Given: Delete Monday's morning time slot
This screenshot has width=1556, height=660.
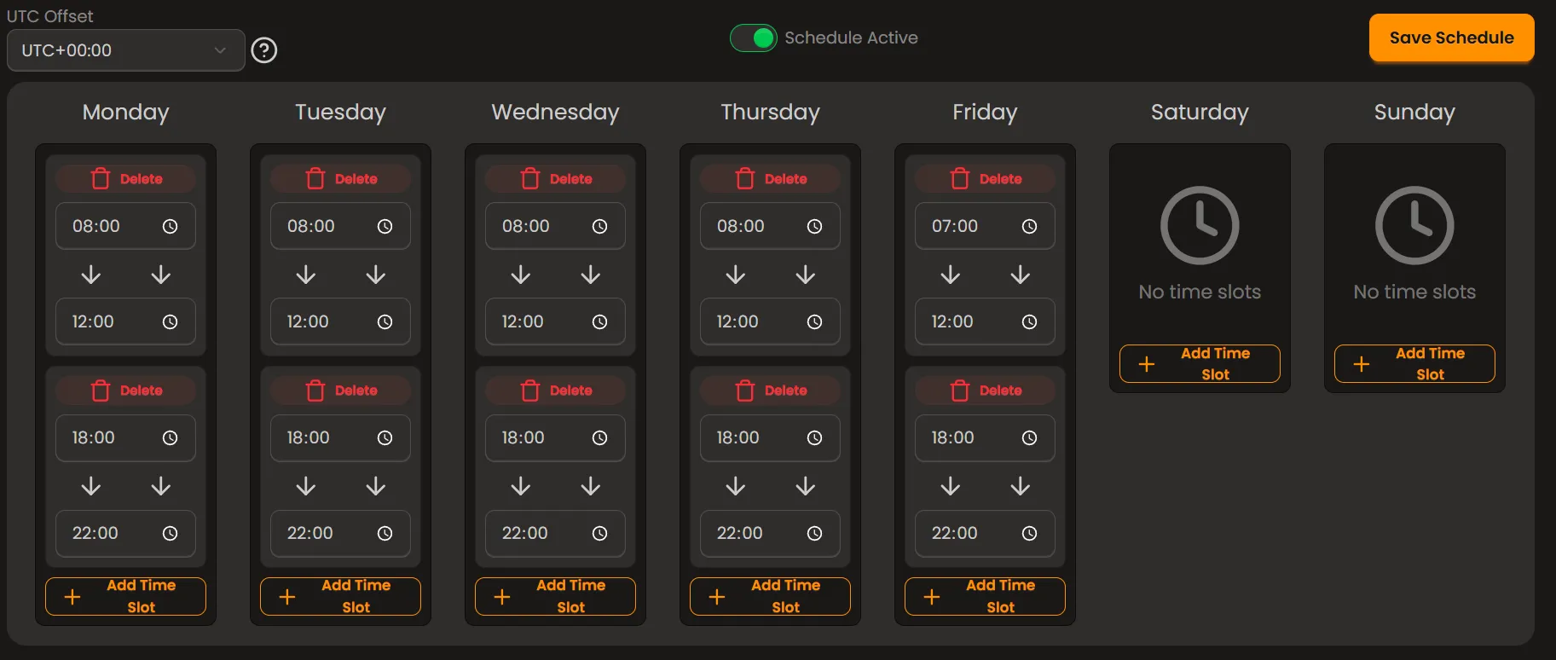Looking at the screenshot, I should click(x=125, y=178).
